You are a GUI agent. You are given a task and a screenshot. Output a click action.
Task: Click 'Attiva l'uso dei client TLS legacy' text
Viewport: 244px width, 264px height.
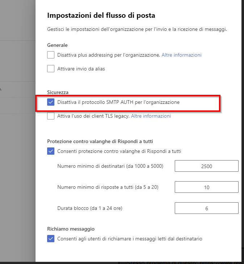point(93,116)
